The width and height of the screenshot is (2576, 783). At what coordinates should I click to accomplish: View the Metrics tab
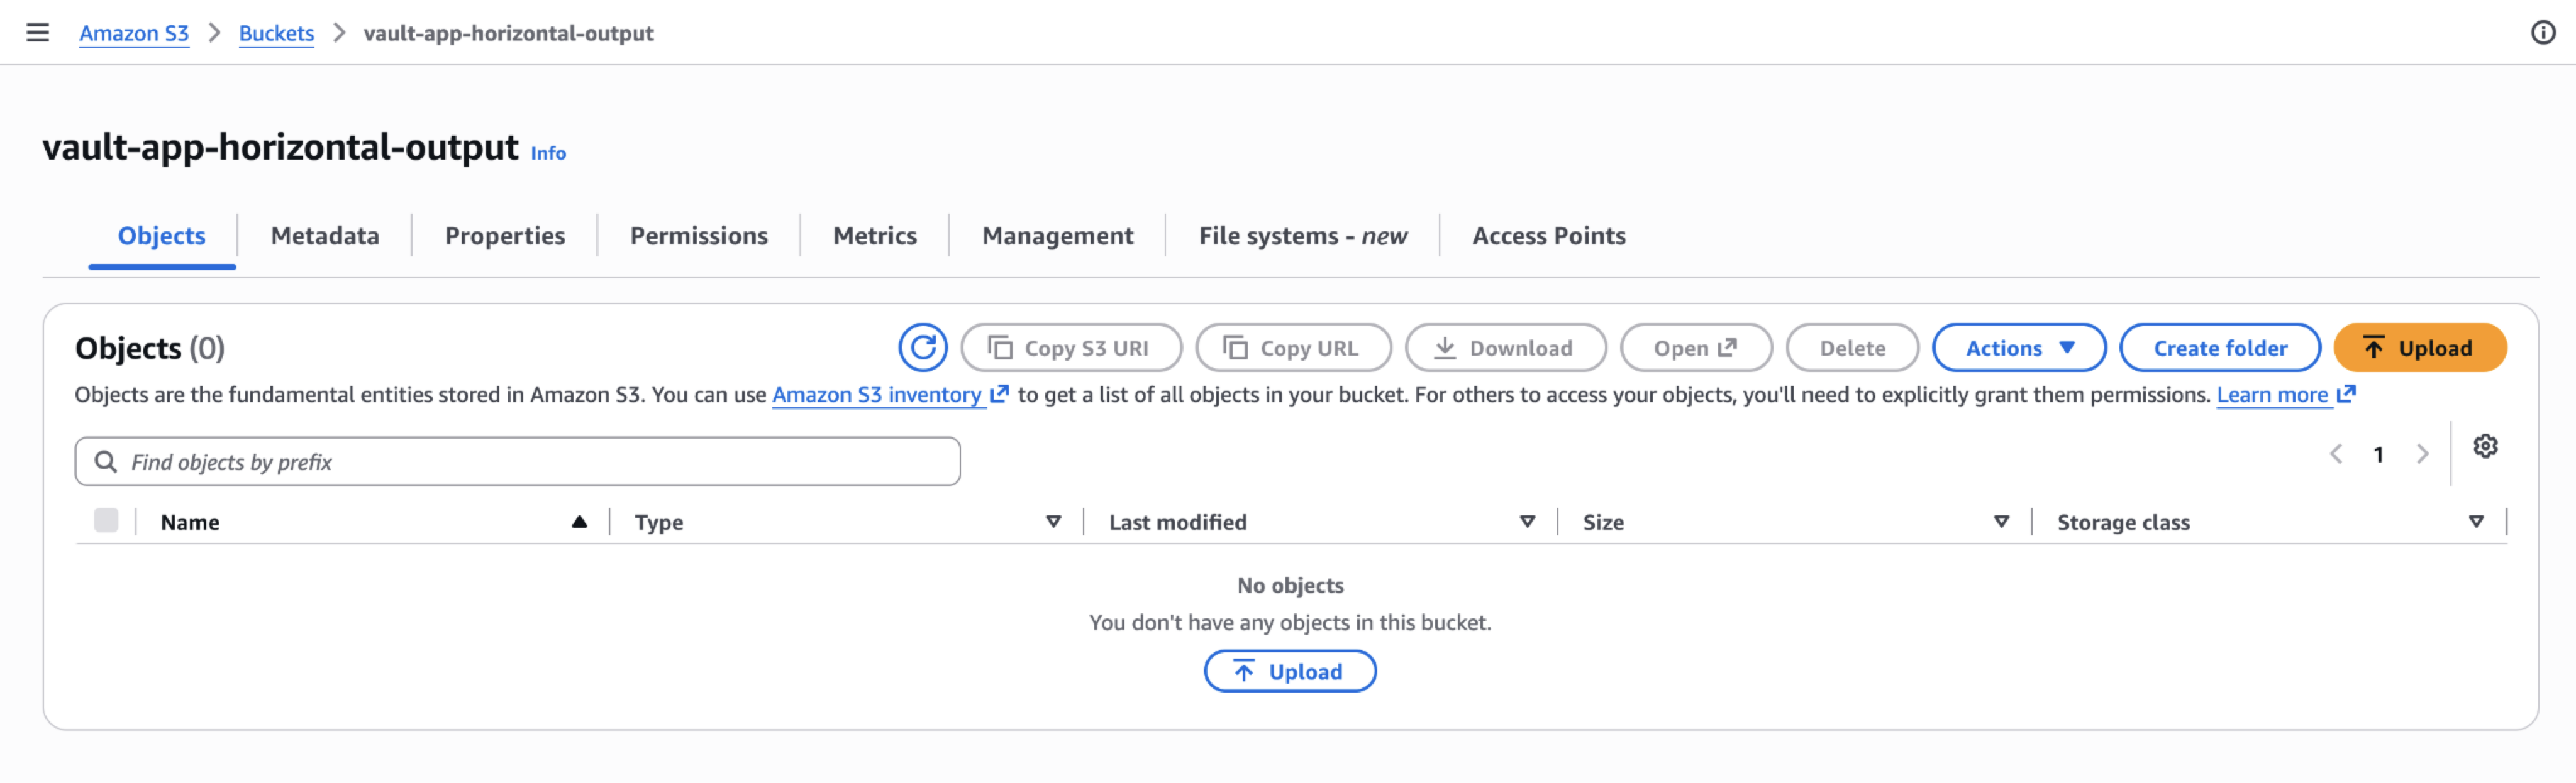pyautogui.click(x=875, y=236)
